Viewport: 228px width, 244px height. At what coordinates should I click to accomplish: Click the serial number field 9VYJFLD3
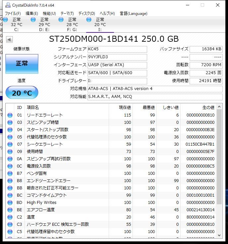[x=117, y=57]
